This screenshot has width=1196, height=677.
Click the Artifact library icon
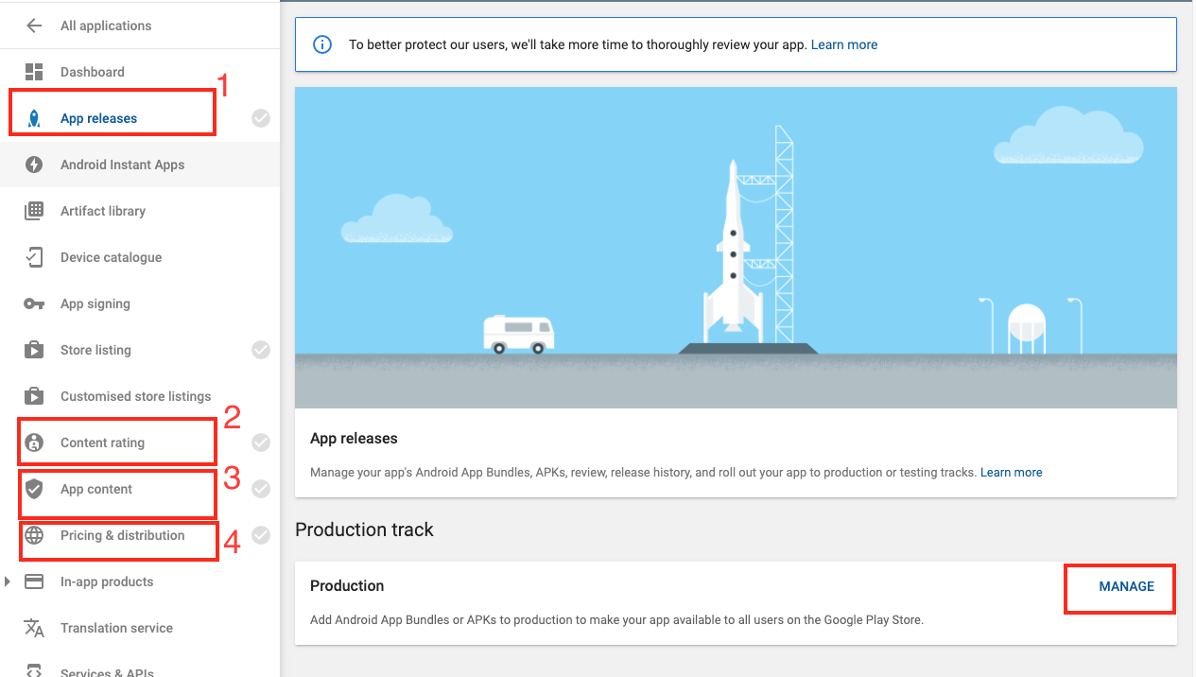[x=34, y=211]
